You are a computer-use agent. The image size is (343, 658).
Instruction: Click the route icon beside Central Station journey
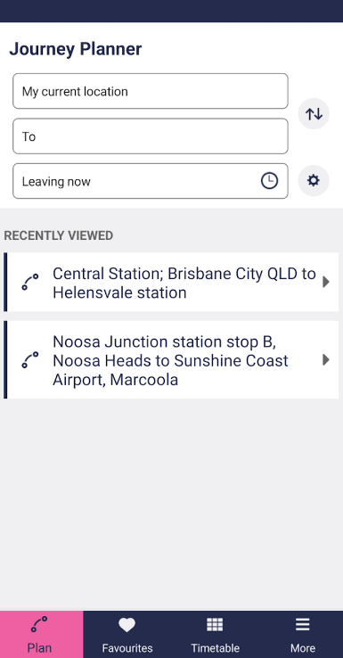(x=30, y=282)
